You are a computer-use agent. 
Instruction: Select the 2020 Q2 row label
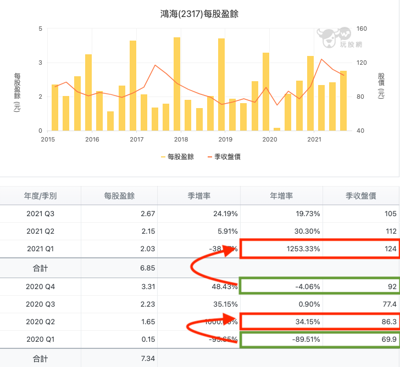pyautogui.click(x=40, y=322)
